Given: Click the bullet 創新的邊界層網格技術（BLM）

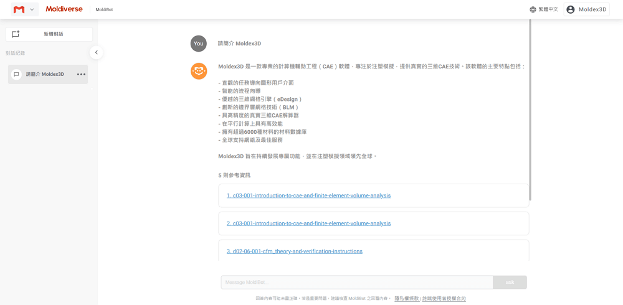Looking at the screenshot, I should [259, 107].
